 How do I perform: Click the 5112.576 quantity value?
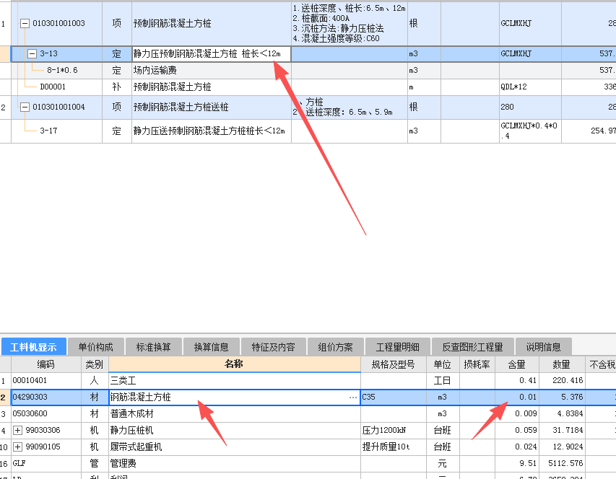click(565, 463)
